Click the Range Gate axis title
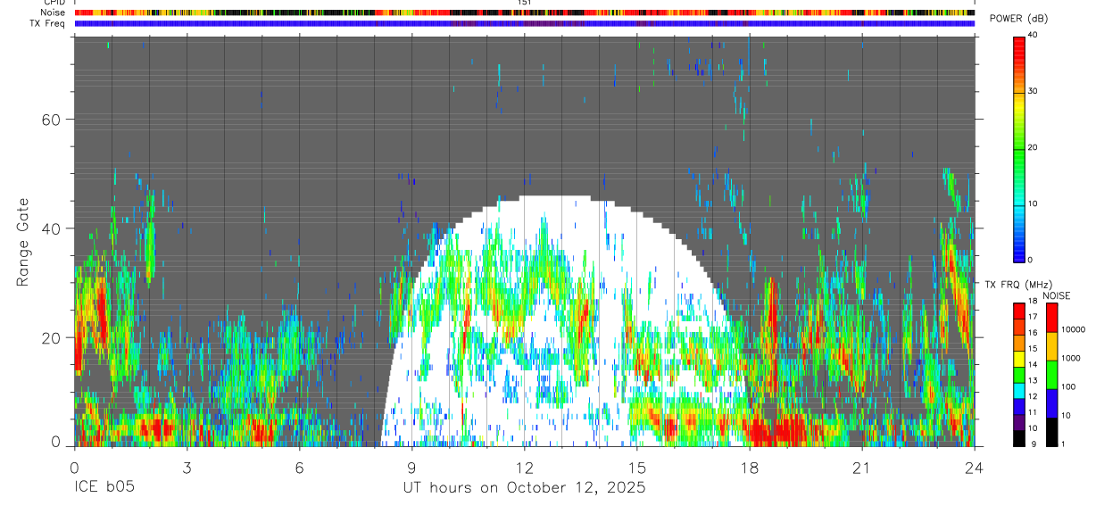The width and height of the screenshot is (1096, 506). [23, 242]
